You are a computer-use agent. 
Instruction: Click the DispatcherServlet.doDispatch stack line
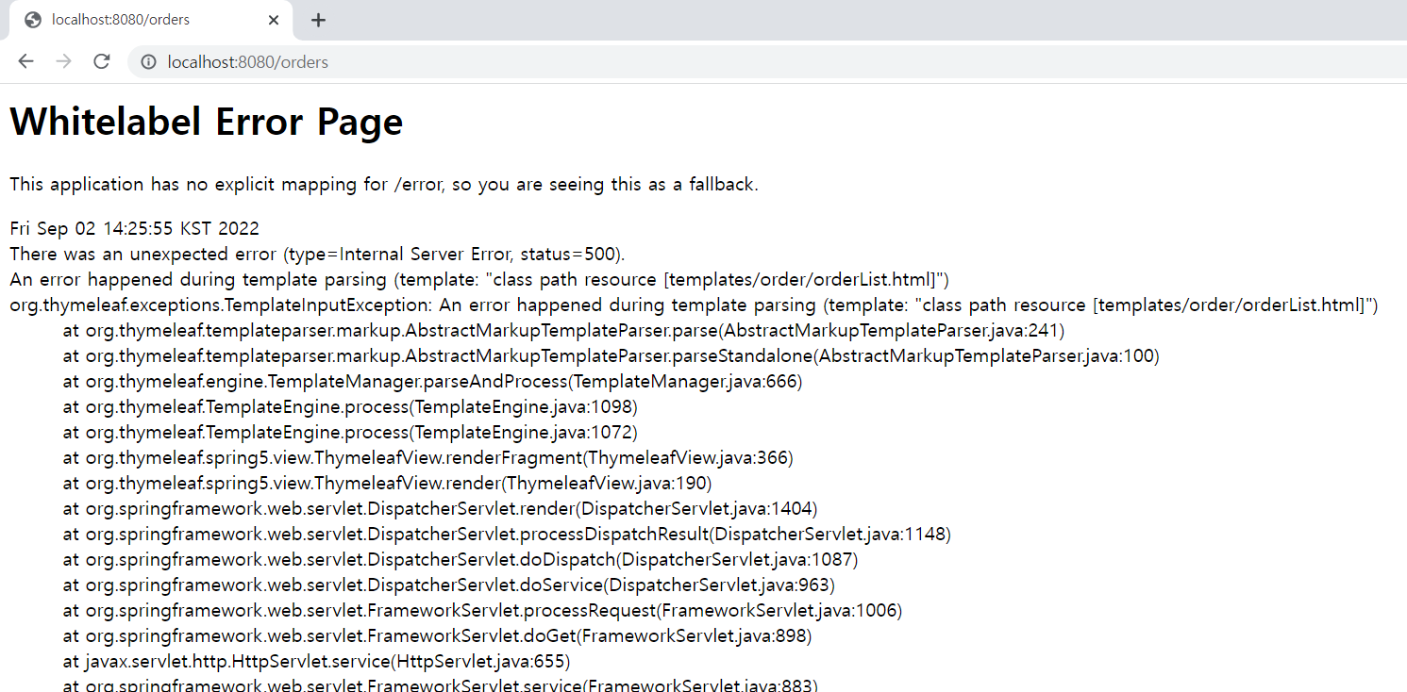[461, 560]
